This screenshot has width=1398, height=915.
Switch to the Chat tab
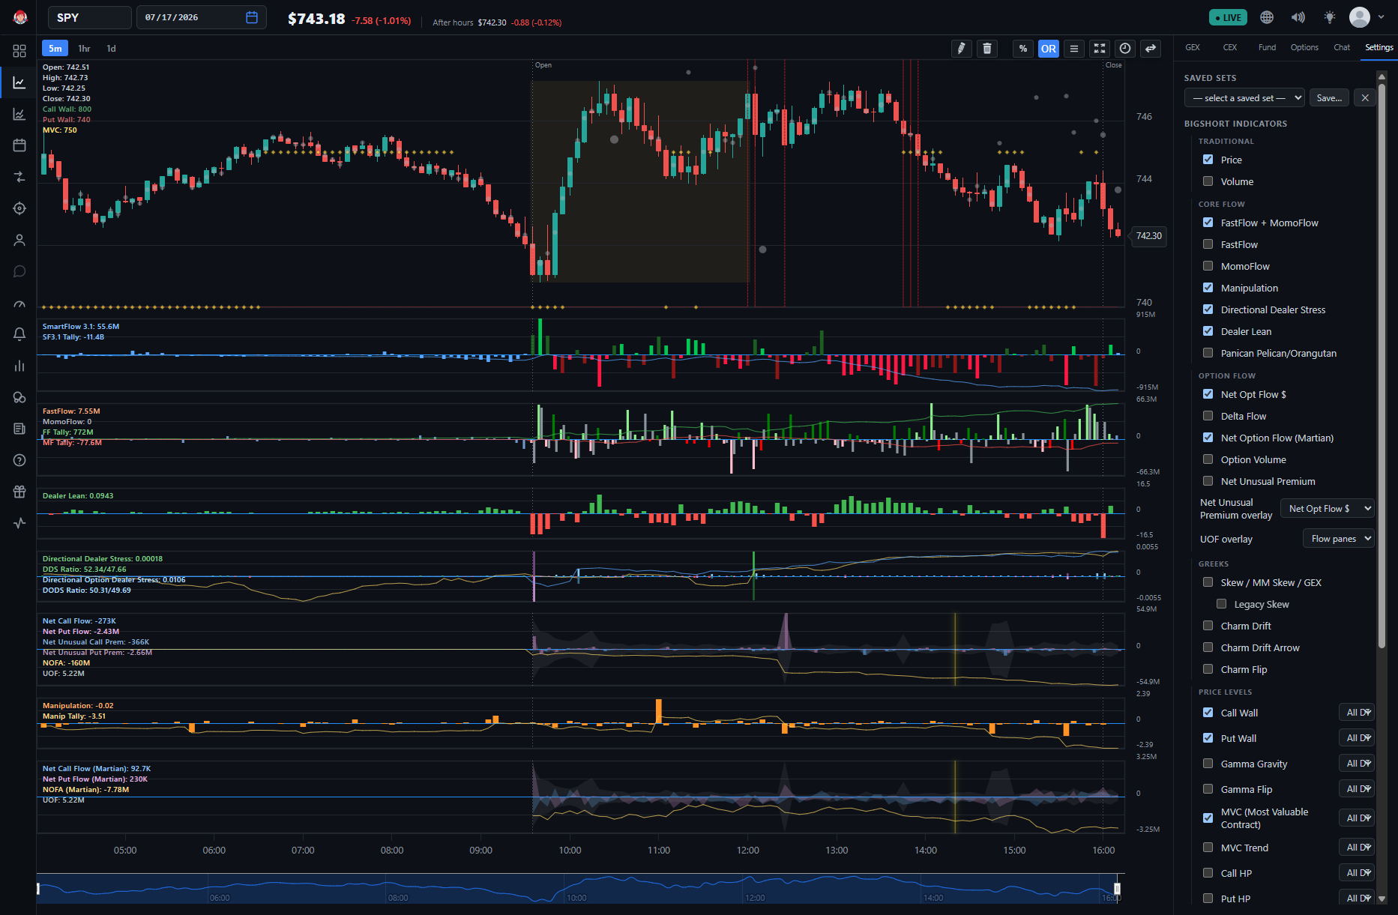1342,47
